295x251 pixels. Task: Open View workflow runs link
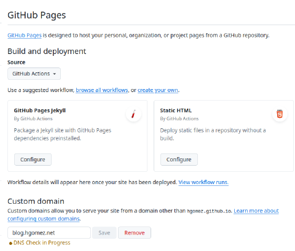tap(203, 182)
